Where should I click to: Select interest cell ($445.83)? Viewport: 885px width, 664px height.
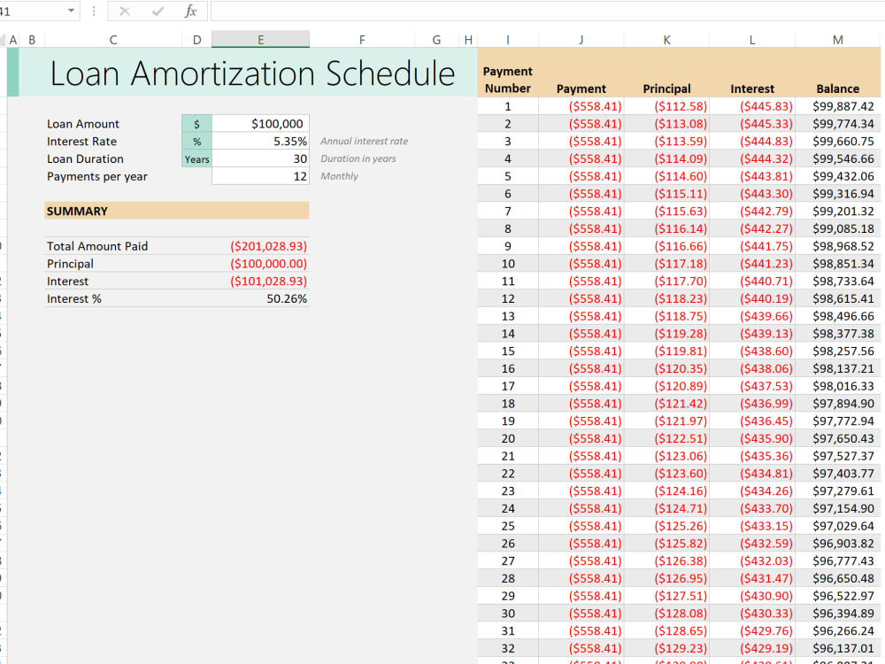pos(751,106)
